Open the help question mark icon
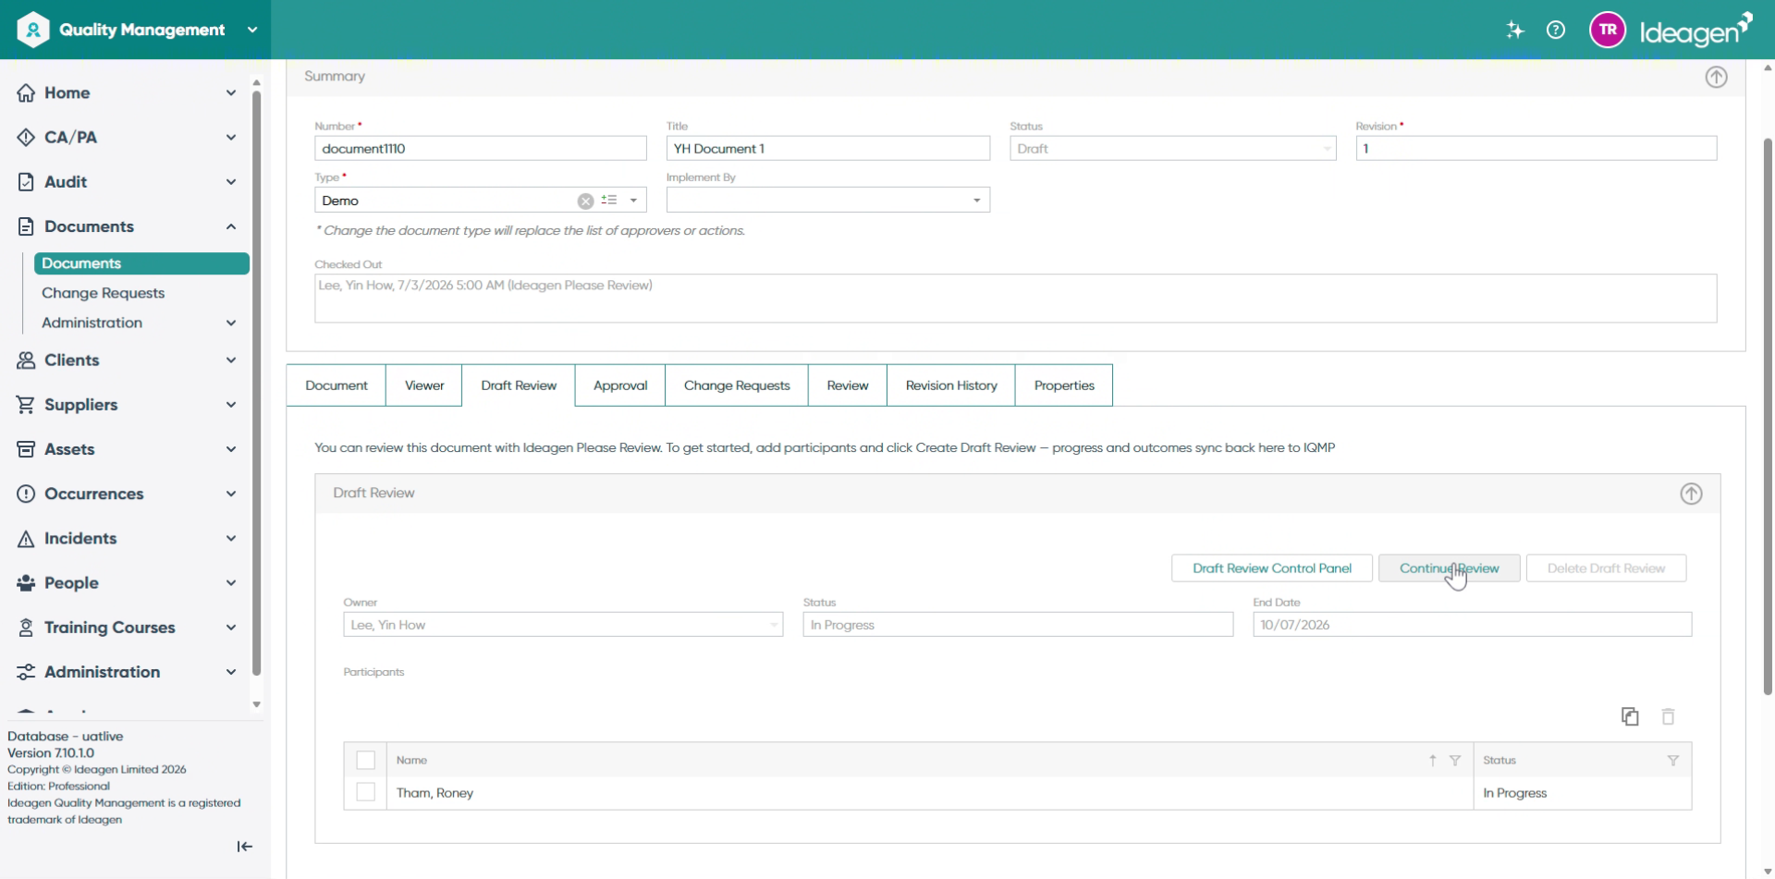The image size is (1775, 879). point(1556,30)
